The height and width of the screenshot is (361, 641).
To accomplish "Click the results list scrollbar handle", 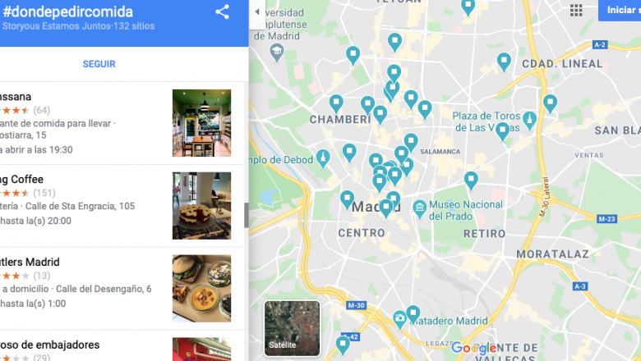I will coord(246,215).
